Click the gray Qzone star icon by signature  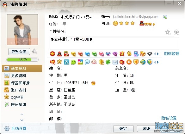click(x=168, y=32)
